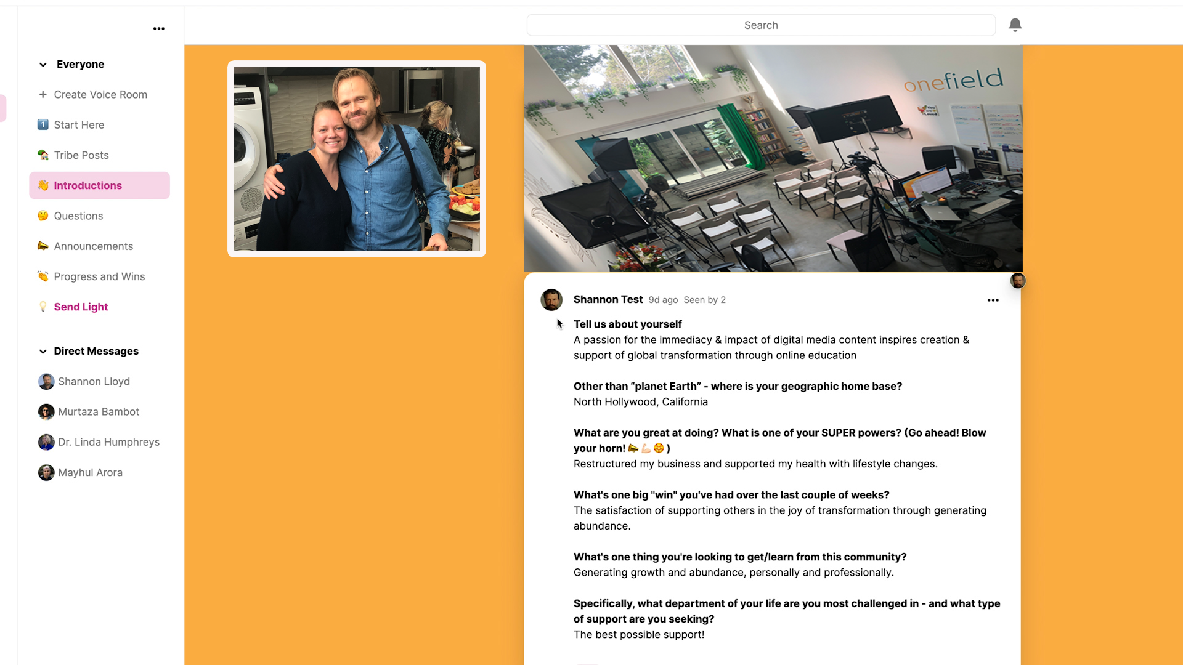Collapse the Direct Messages section
Viewport: 1183px width, 665px height.
click(43, 351)
